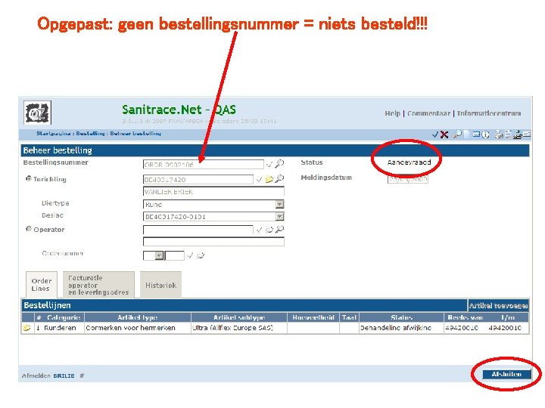Click inside the Bestellingsnummer input field
Viewport: 545px width, 408px height.
pyautogui.click(x=204, y=165)
